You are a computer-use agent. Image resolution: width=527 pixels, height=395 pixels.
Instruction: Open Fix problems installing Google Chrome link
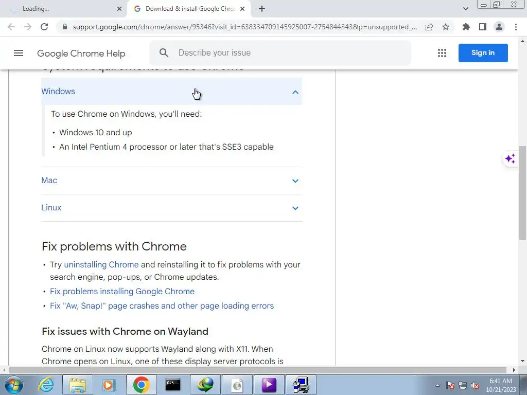point(122,291)
